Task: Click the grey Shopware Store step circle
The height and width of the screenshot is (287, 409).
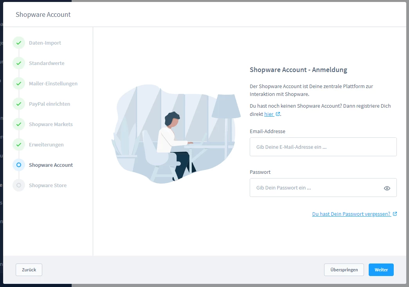Action: (19, 186)
